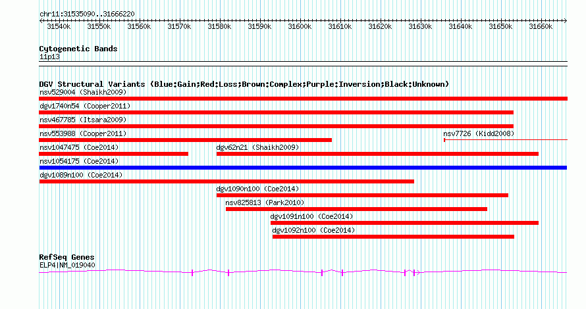The image size is (586, 309).
Task: Click the dgv62n21 (Shaikh2009) variant bar
Action: (377, 154)
